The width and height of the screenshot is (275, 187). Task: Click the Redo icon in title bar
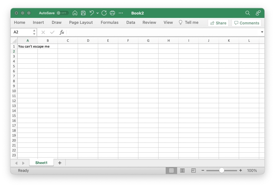pyautogui.click(x=104, y=13)
